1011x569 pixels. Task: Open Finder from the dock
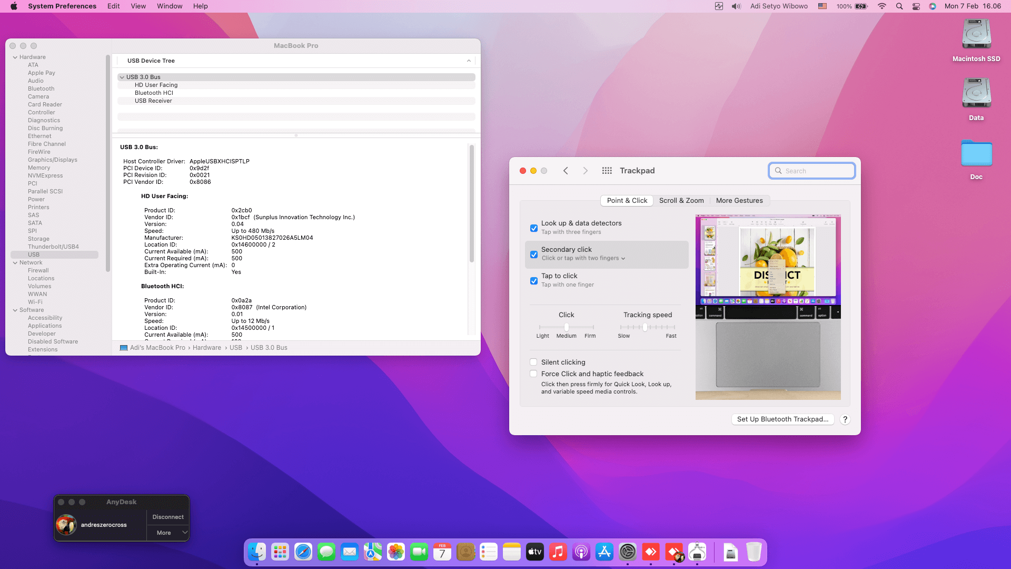pyautogui.click(x=257, y=552)
